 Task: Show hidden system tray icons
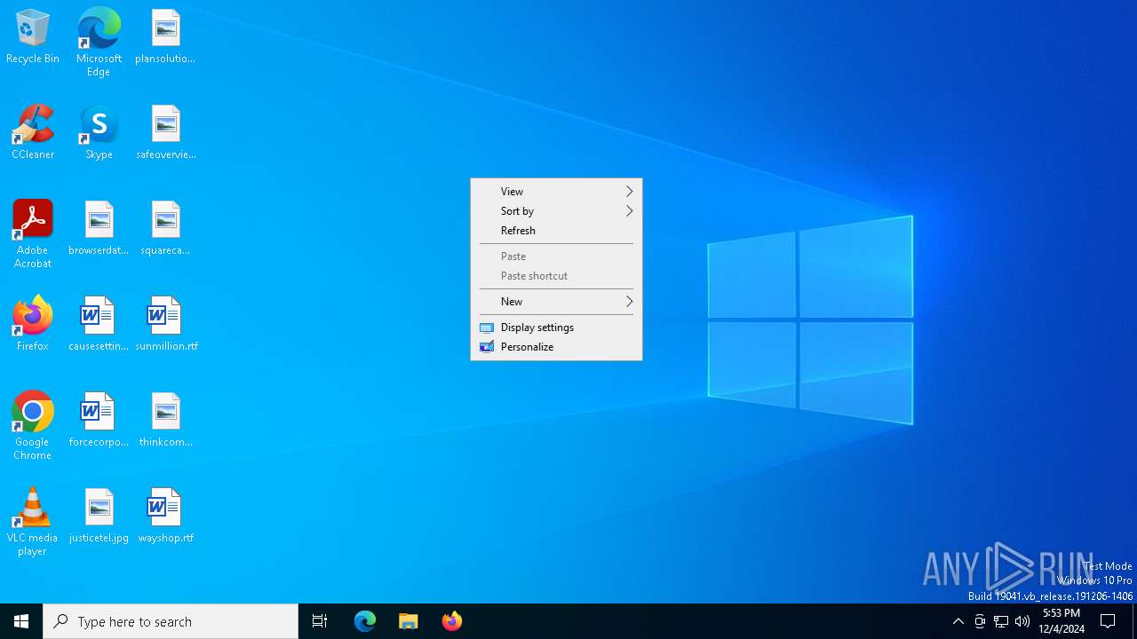[958, 621]
